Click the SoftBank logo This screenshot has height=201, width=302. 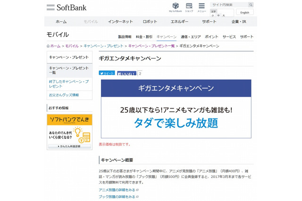67,8
